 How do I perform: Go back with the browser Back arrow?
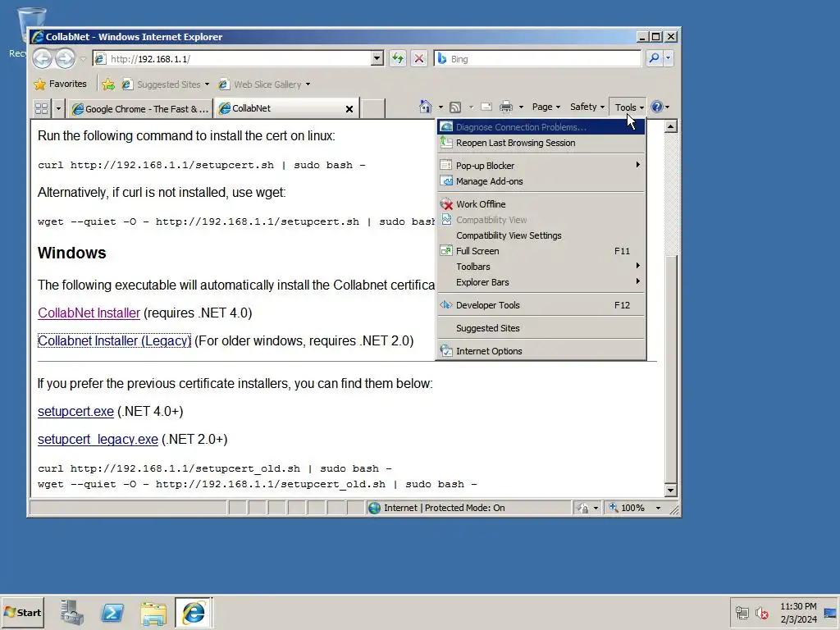(x=43, y=58)
